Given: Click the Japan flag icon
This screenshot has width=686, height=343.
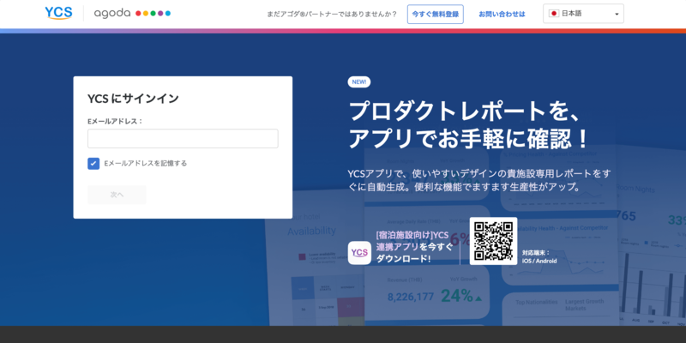Looking at the screenshot, I should (x=553, y=14).
